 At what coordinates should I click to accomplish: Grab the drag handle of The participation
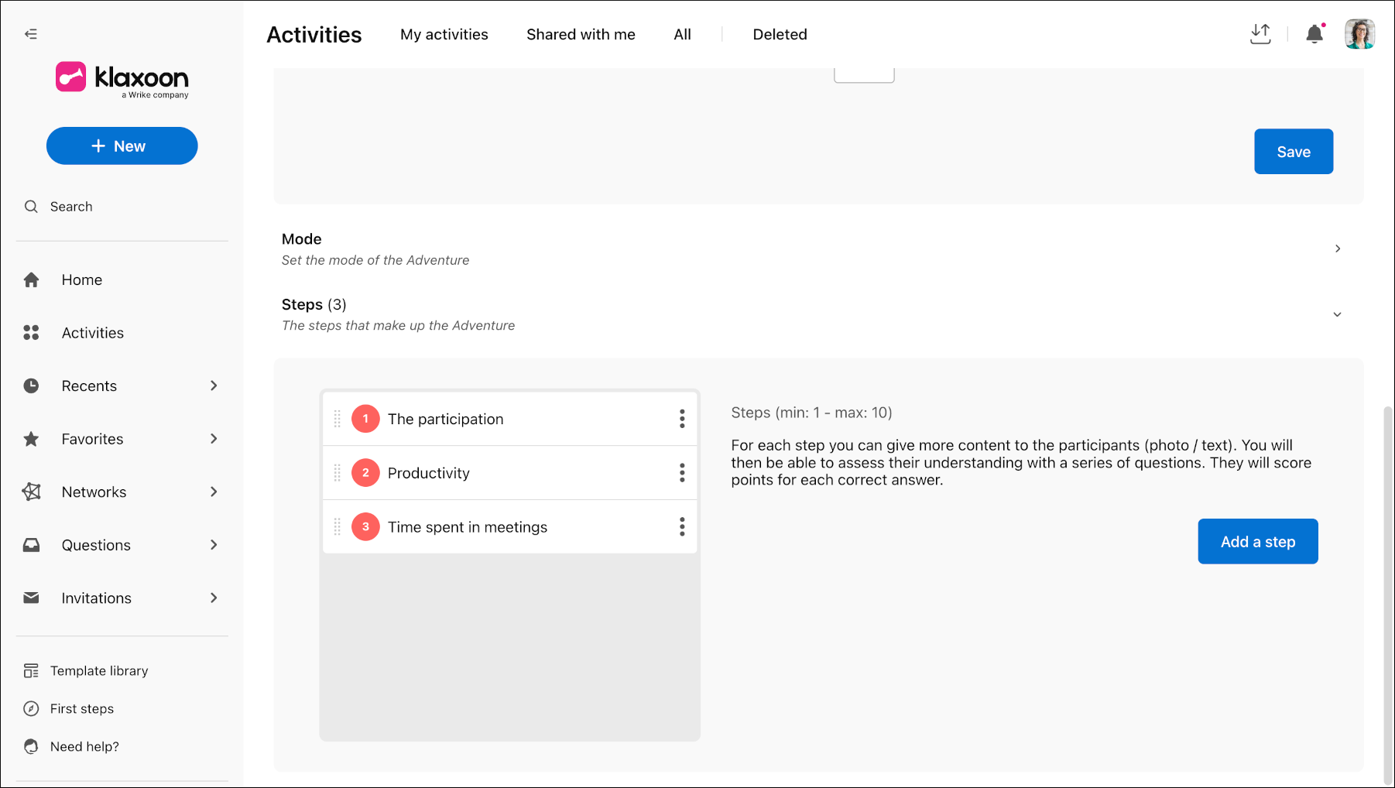pyautogui.click(x=338, y=419)
